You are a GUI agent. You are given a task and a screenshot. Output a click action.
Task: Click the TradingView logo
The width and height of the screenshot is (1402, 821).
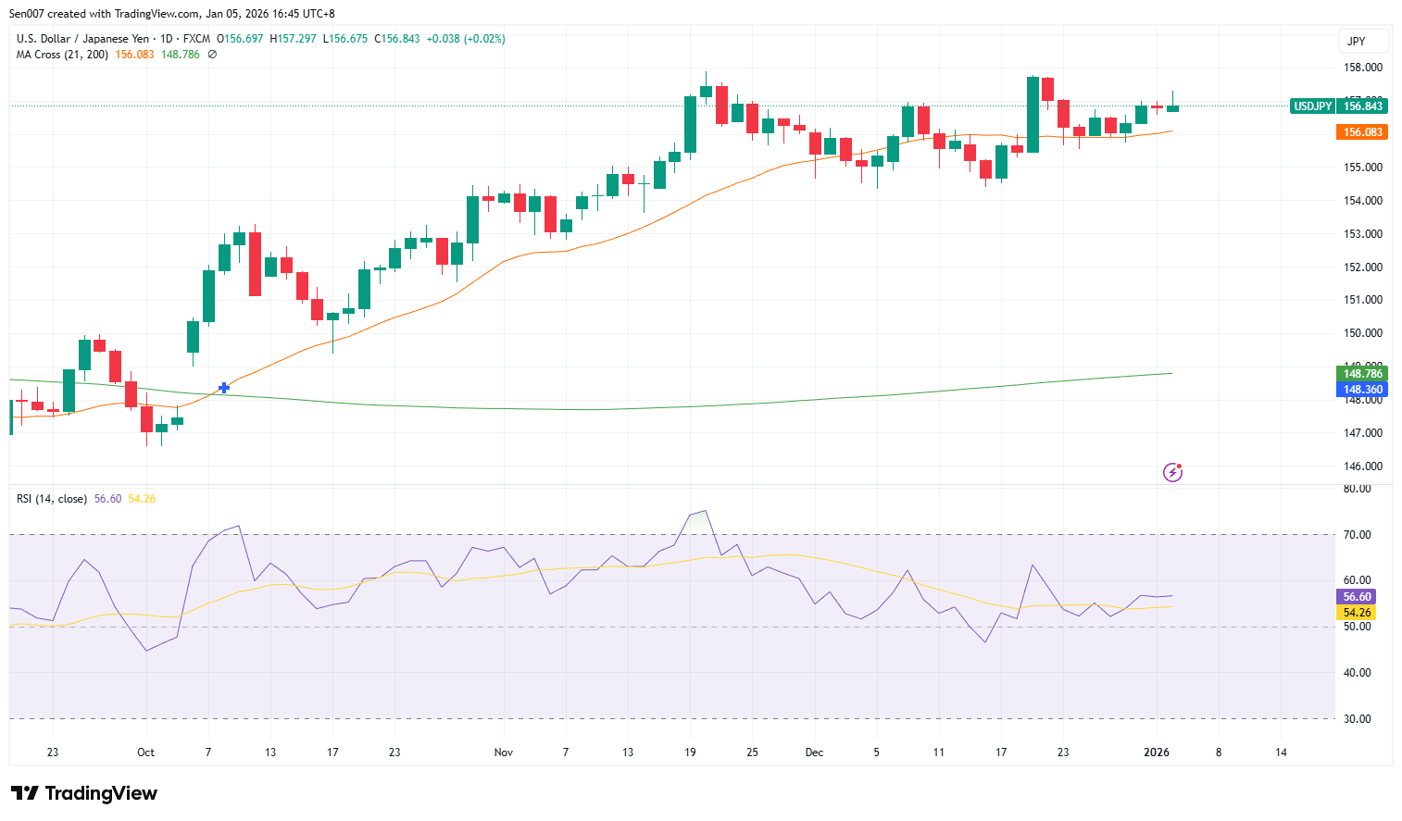tap(83, 793)
